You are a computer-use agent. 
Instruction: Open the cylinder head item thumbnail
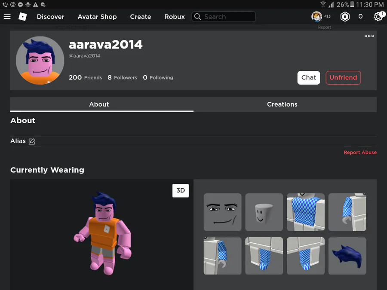coord(264,212)
